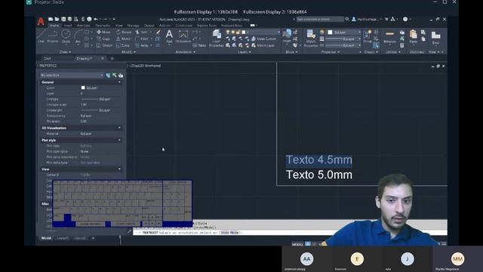Image resolution: width=483 pixels, height=272 pixels.
Task: Click the Fillet tool
Action: tap(142, 39)
